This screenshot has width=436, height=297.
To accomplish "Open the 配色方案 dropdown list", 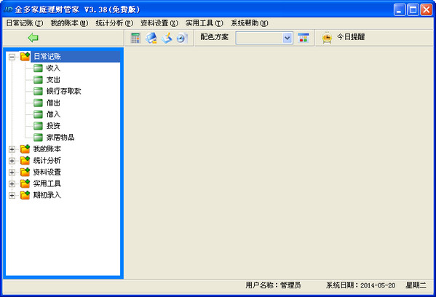I will tap(288, 38).
